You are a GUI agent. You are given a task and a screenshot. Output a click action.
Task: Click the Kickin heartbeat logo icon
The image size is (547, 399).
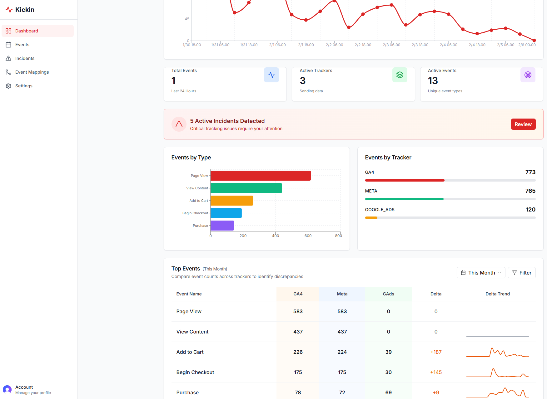[9, 9]
